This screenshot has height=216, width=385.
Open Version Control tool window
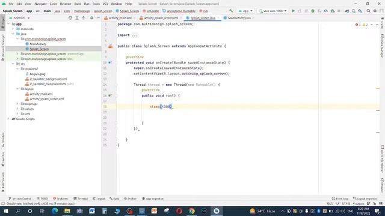coord(20,199)
